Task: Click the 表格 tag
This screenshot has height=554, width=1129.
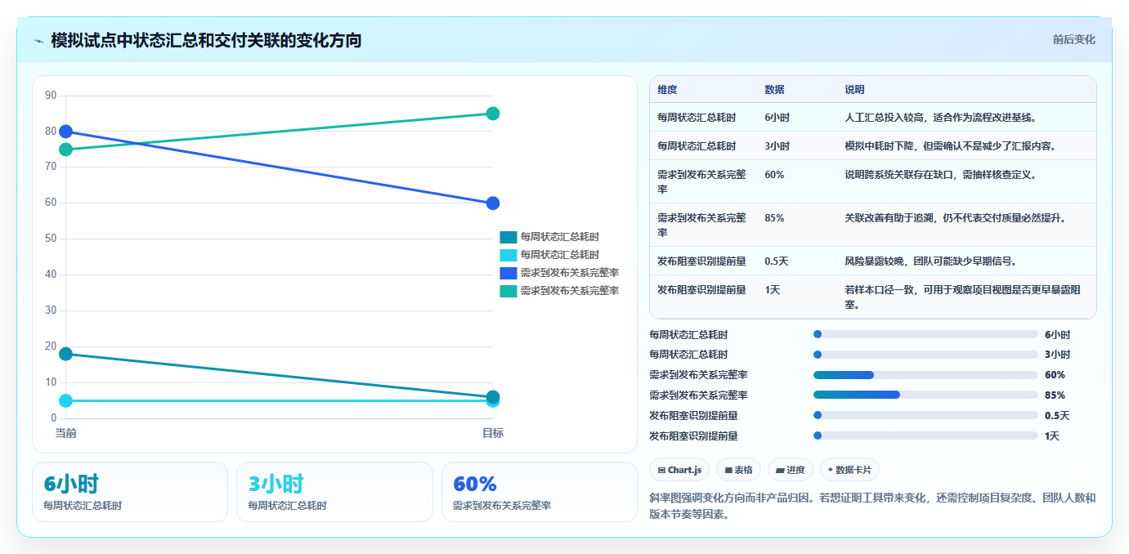Action: (738, 470)
